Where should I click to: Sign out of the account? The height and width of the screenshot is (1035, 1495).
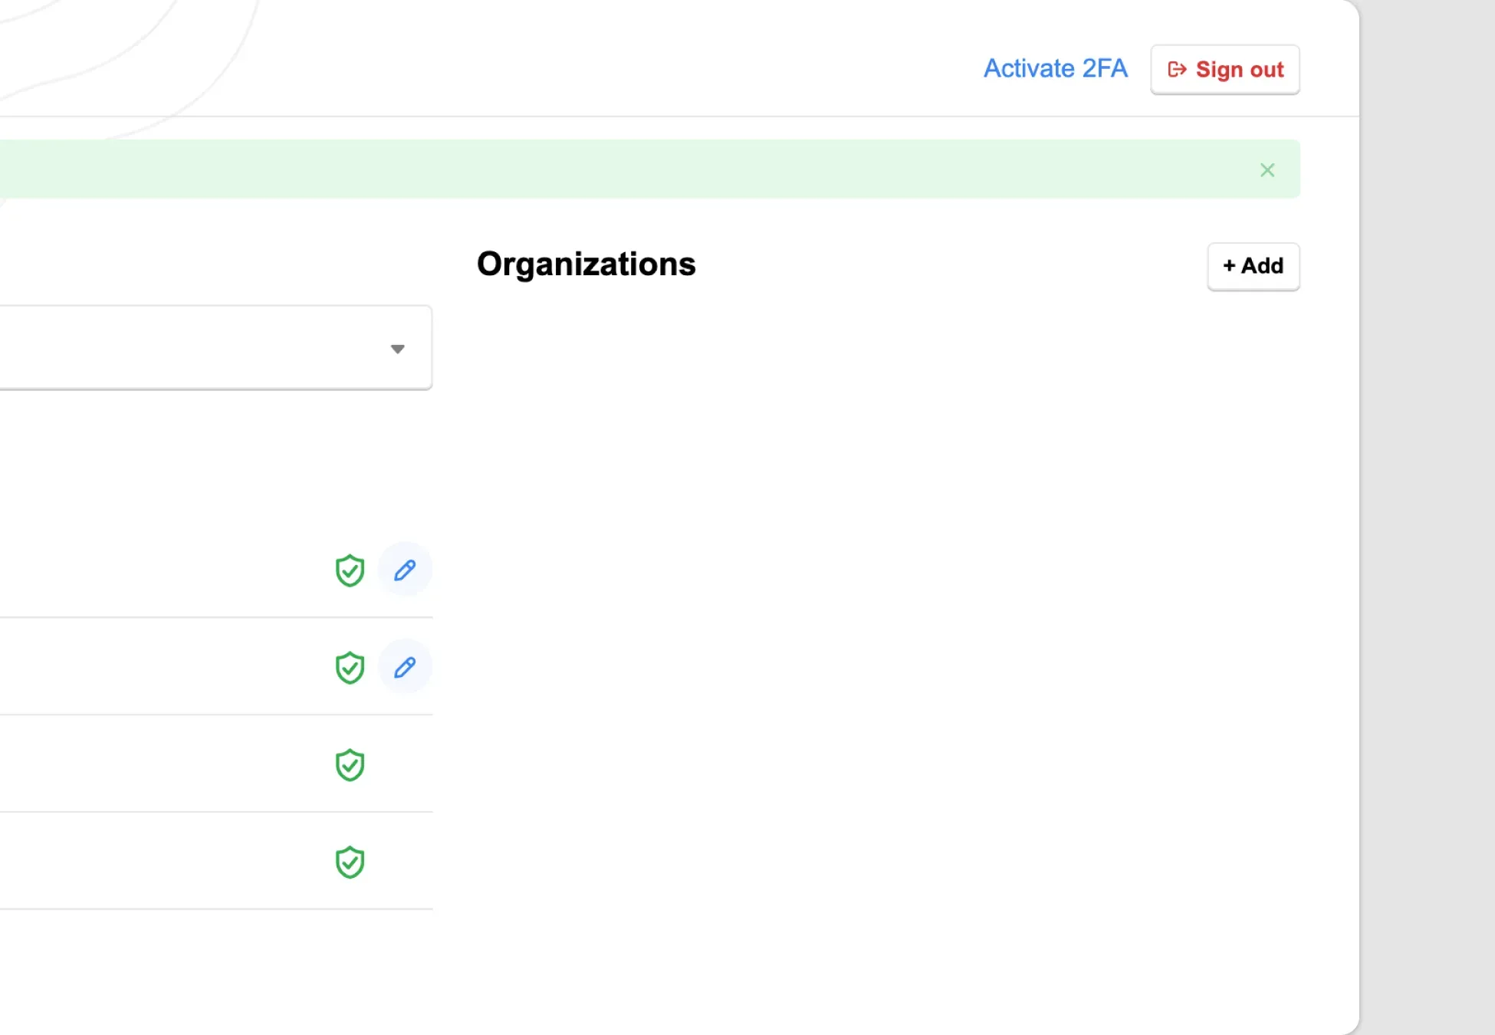pos(1224,70)
